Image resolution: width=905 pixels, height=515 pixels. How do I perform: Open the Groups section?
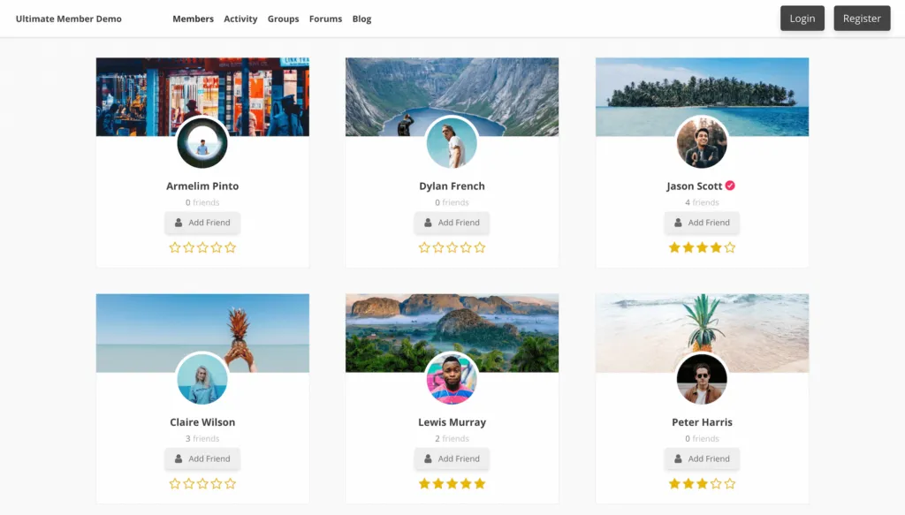[283, 19]
